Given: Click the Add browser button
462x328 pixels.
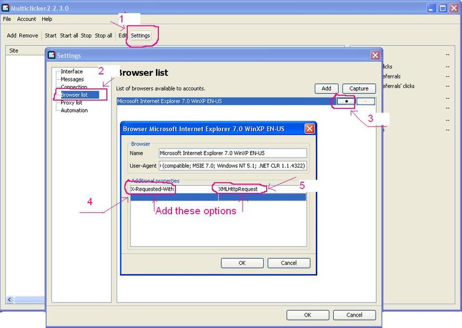Looking at the screenshot, I should (326, 88).
